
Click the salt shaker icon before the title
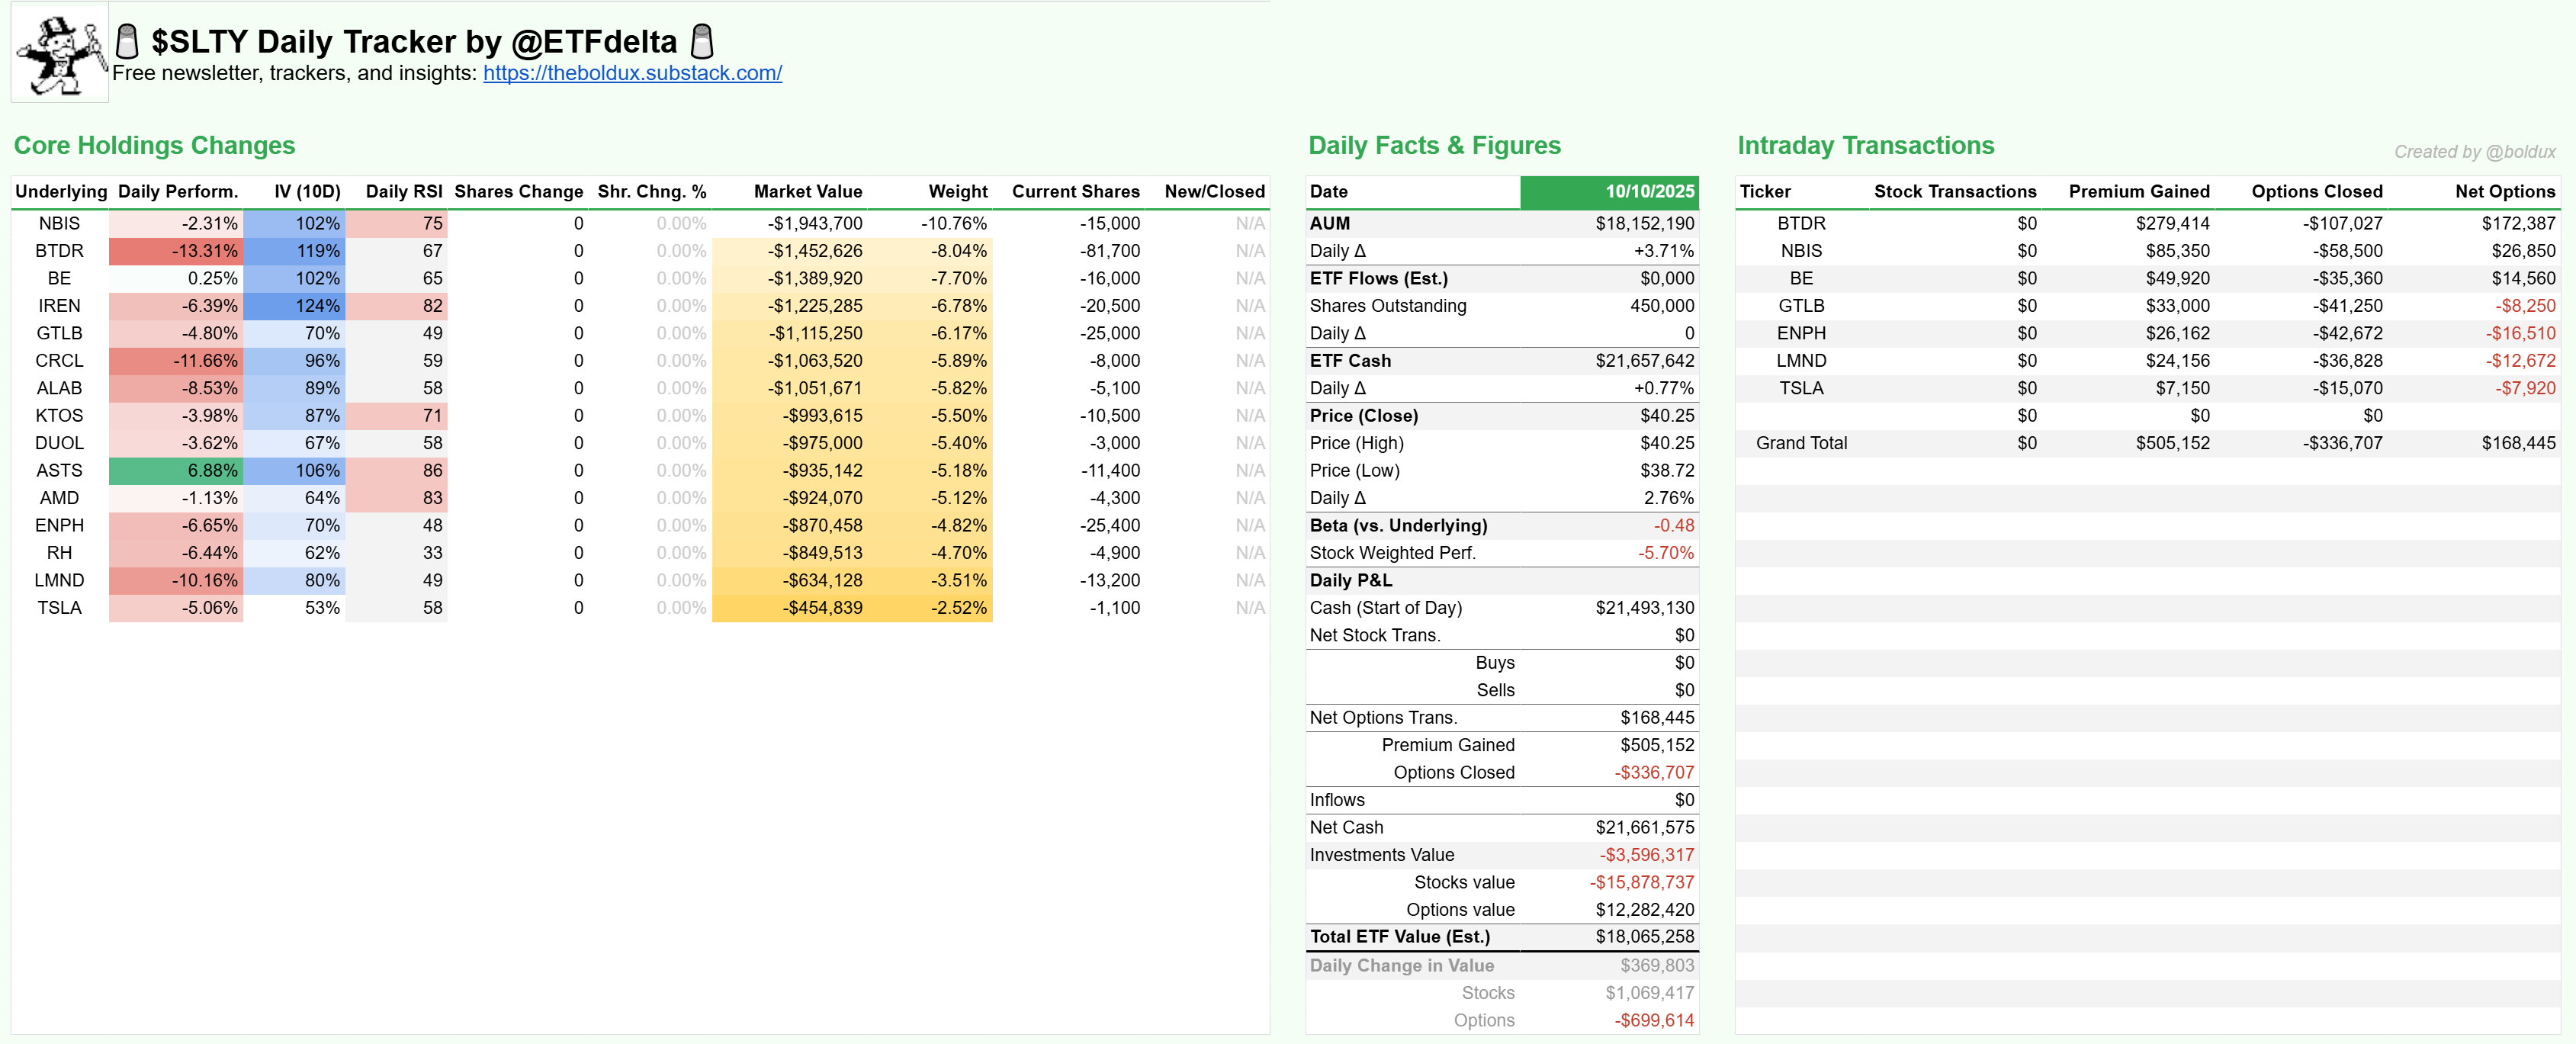pos(127,42)
